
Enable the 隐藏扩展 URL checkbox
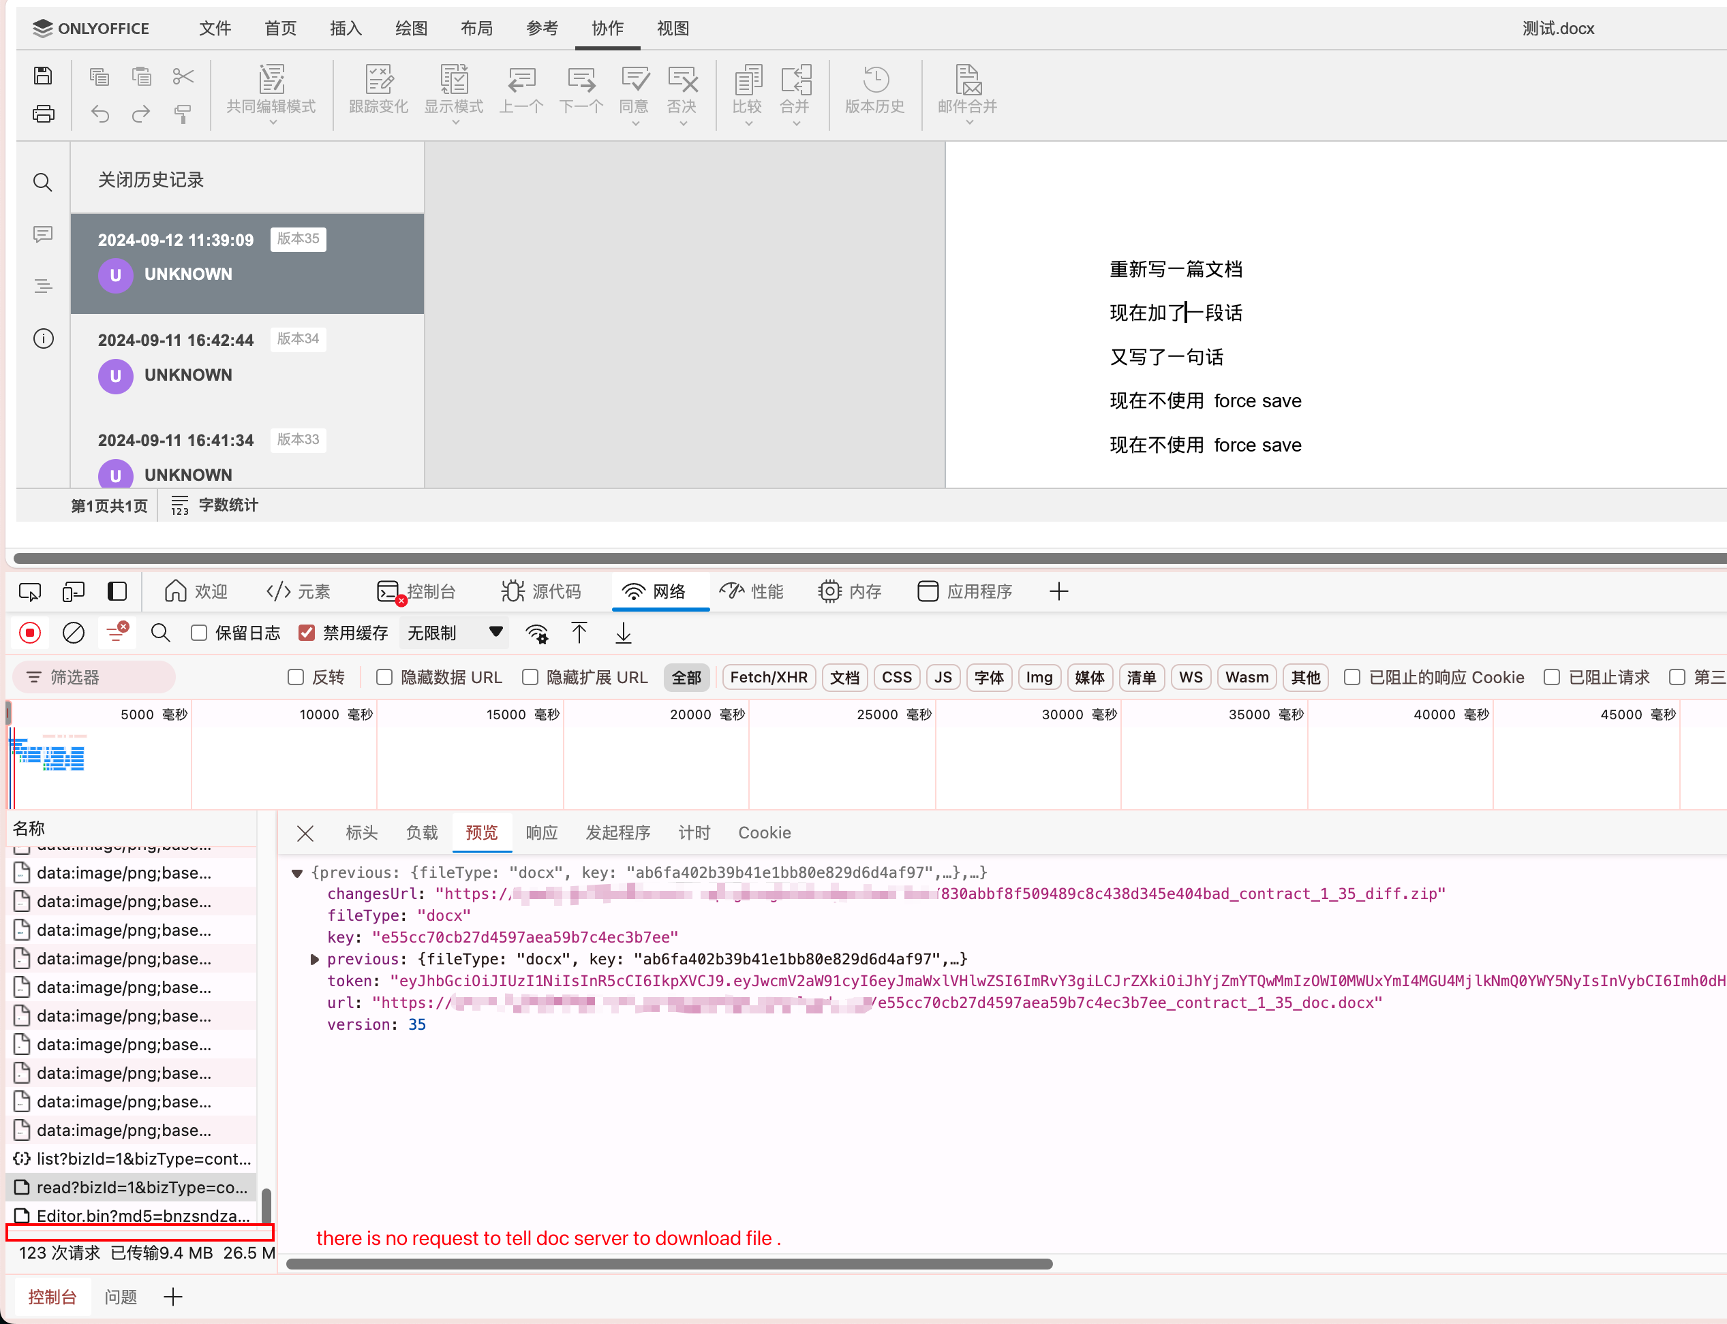tap(530, 677)
